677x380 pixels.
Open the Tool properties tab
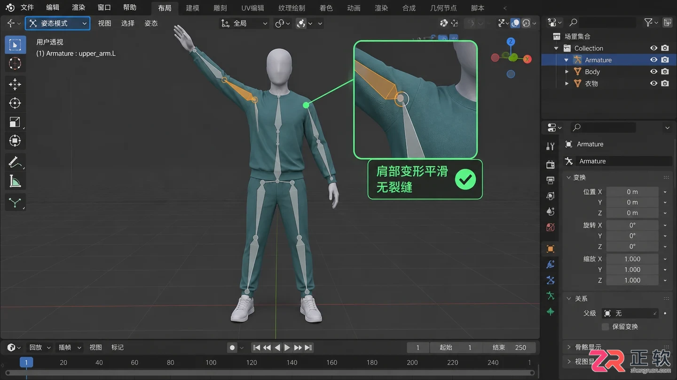[551, 146]
